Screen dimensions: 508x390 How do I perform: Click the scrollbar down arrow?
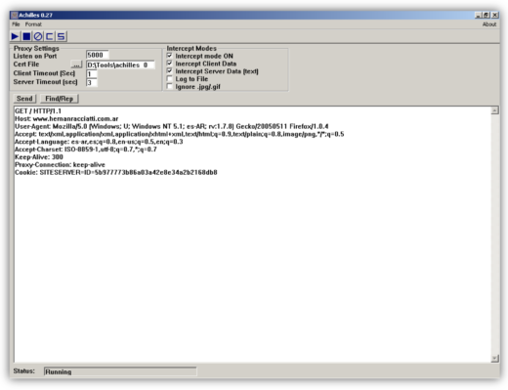pyautogui.click(x=494, y=359)
